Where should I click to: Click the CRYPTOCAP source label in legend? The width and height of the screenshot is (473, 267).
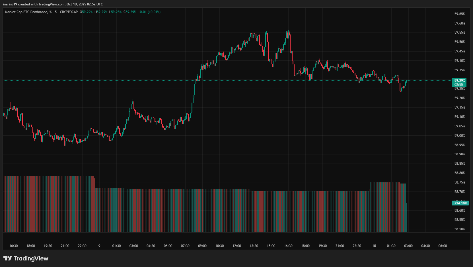point(69,12)
